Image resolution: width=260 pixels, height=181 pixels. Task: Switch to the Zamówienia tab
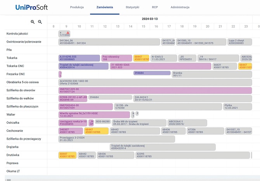[x=104, y=7]
